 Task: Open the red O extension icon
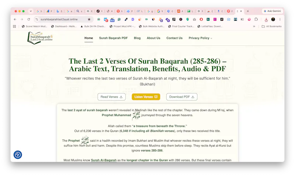click(201, 19)
